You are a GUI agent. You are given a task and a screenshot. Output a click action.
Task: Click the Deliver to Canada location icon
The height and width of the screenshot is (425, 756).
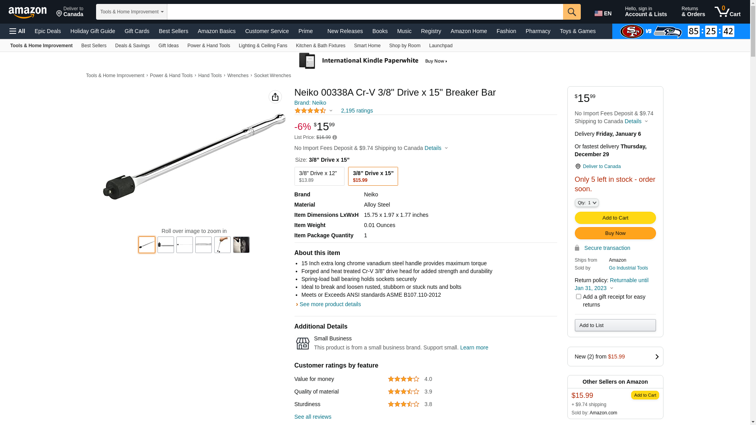[x=578, y=166]
